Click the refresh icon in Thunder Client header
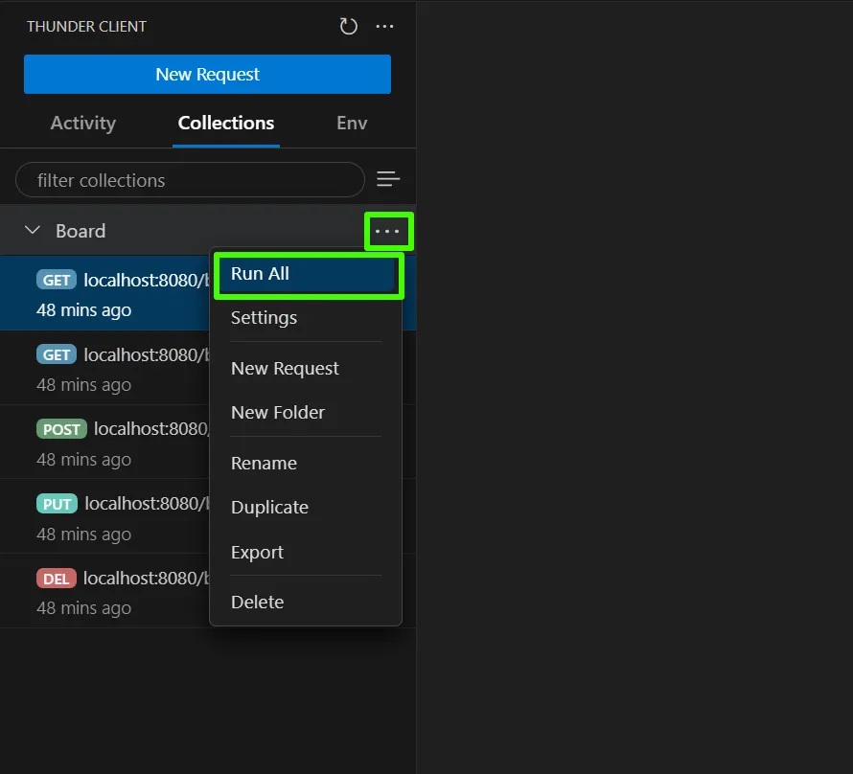Image resolution: width=853 pixels, height=774 pixels. (x=348, y=26)
